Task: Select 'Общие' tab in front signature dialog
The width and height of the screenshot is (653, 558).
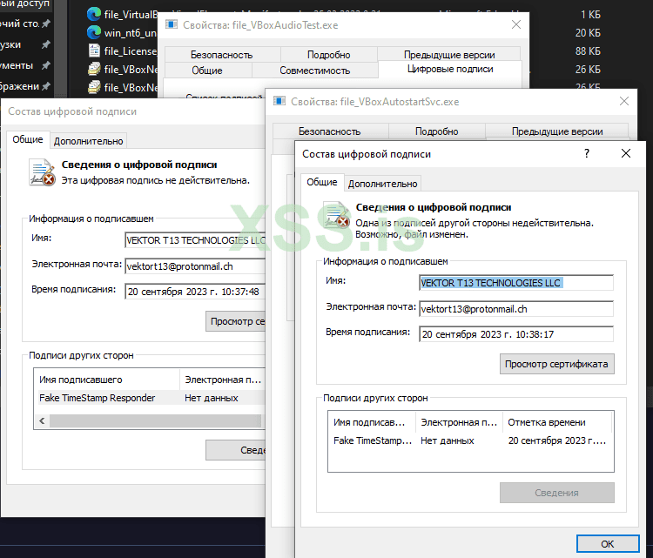Action: coord(322,182)
